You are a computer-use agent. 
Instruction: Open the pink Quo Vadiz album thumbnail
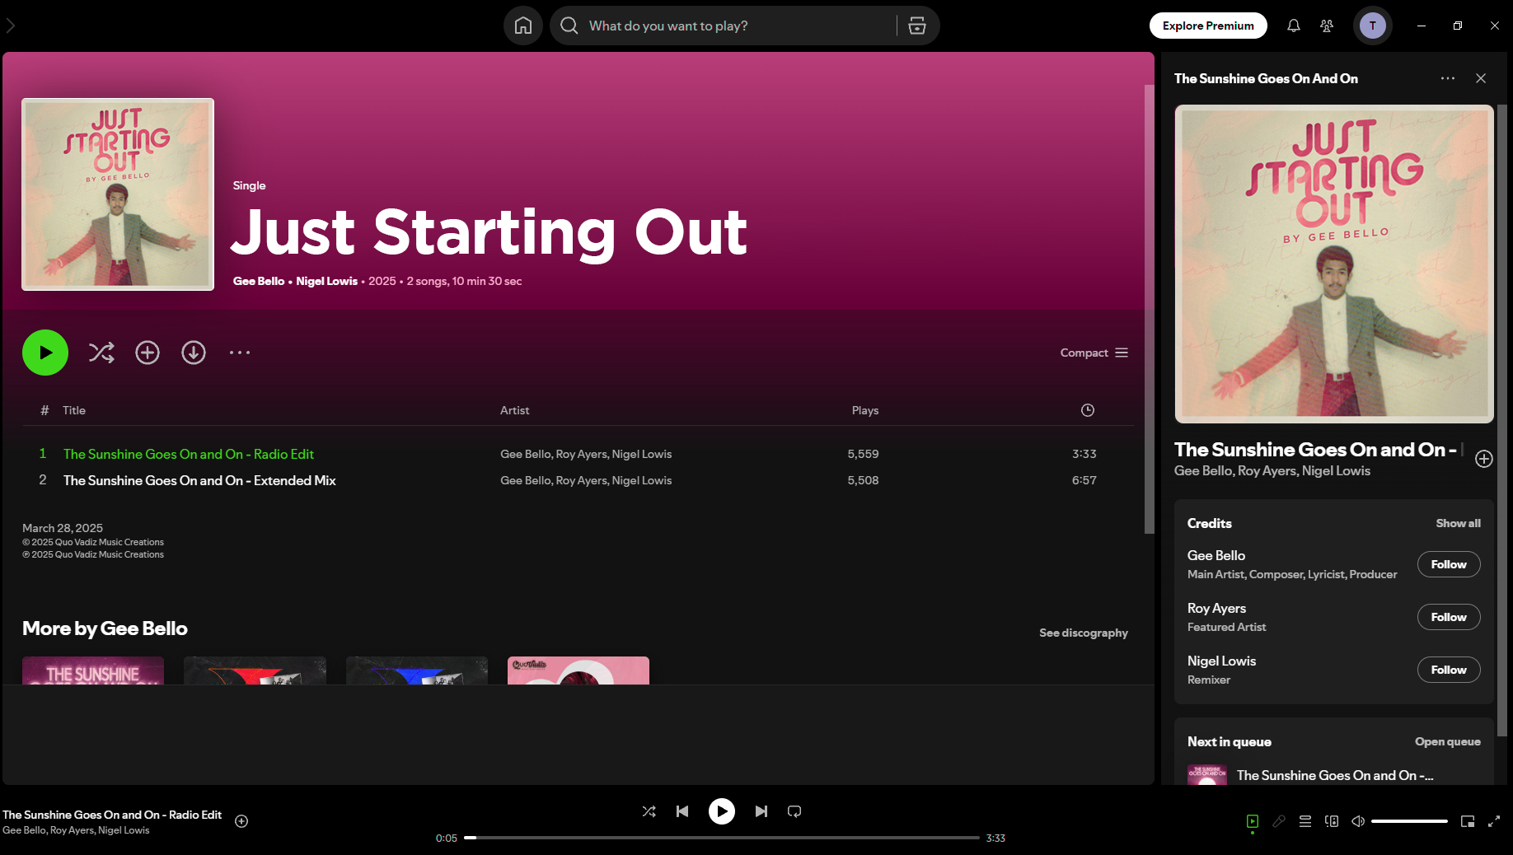(x=578, y=670)
